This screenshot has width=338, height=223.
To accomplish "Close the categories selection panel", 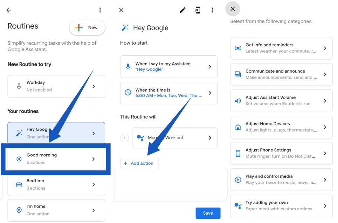I will (233, 9).
